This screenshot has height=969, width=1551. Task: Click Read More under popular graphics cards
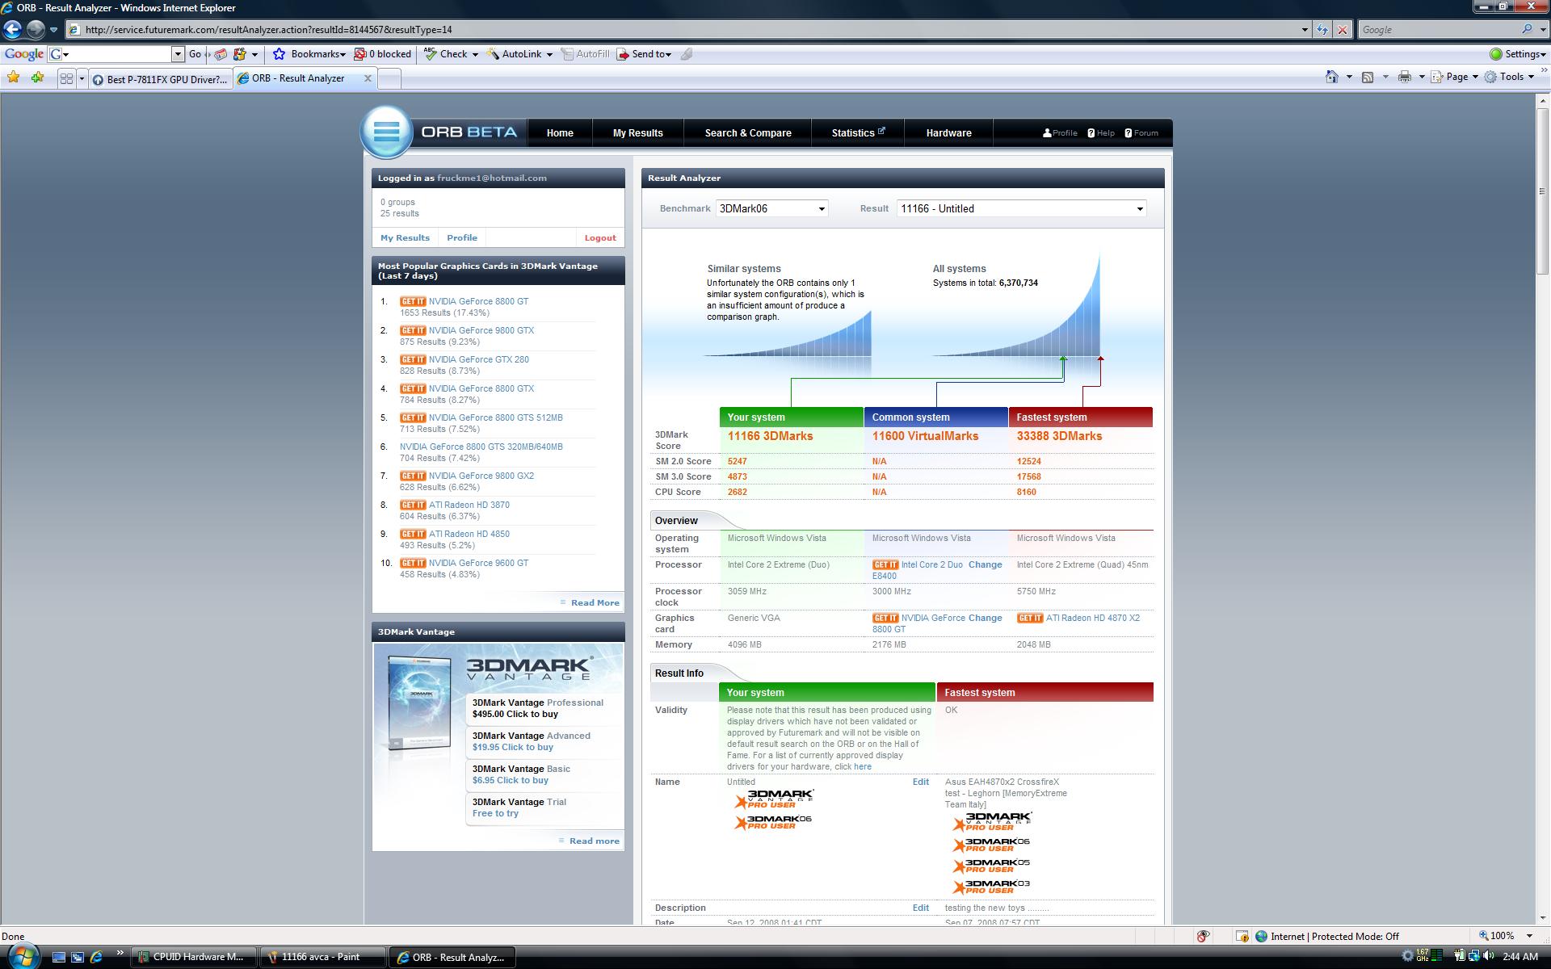pyautogui.click(x=595, y=603)
